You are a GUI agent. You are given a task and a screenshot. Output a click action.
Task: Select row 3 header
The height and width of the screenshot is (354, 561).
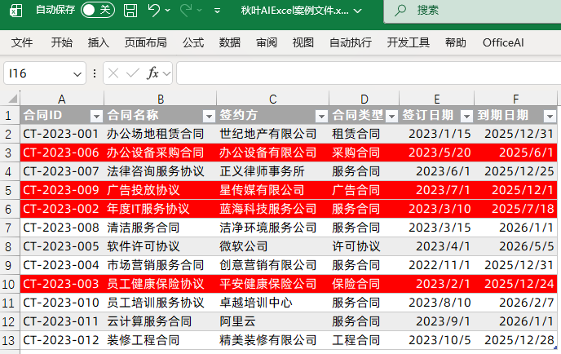(10, 153)
